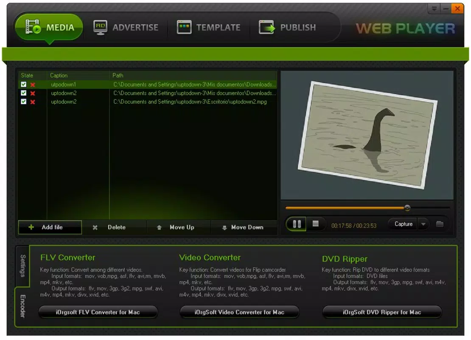
Task: Click the AD monitor icon
Action: [100, 27]
